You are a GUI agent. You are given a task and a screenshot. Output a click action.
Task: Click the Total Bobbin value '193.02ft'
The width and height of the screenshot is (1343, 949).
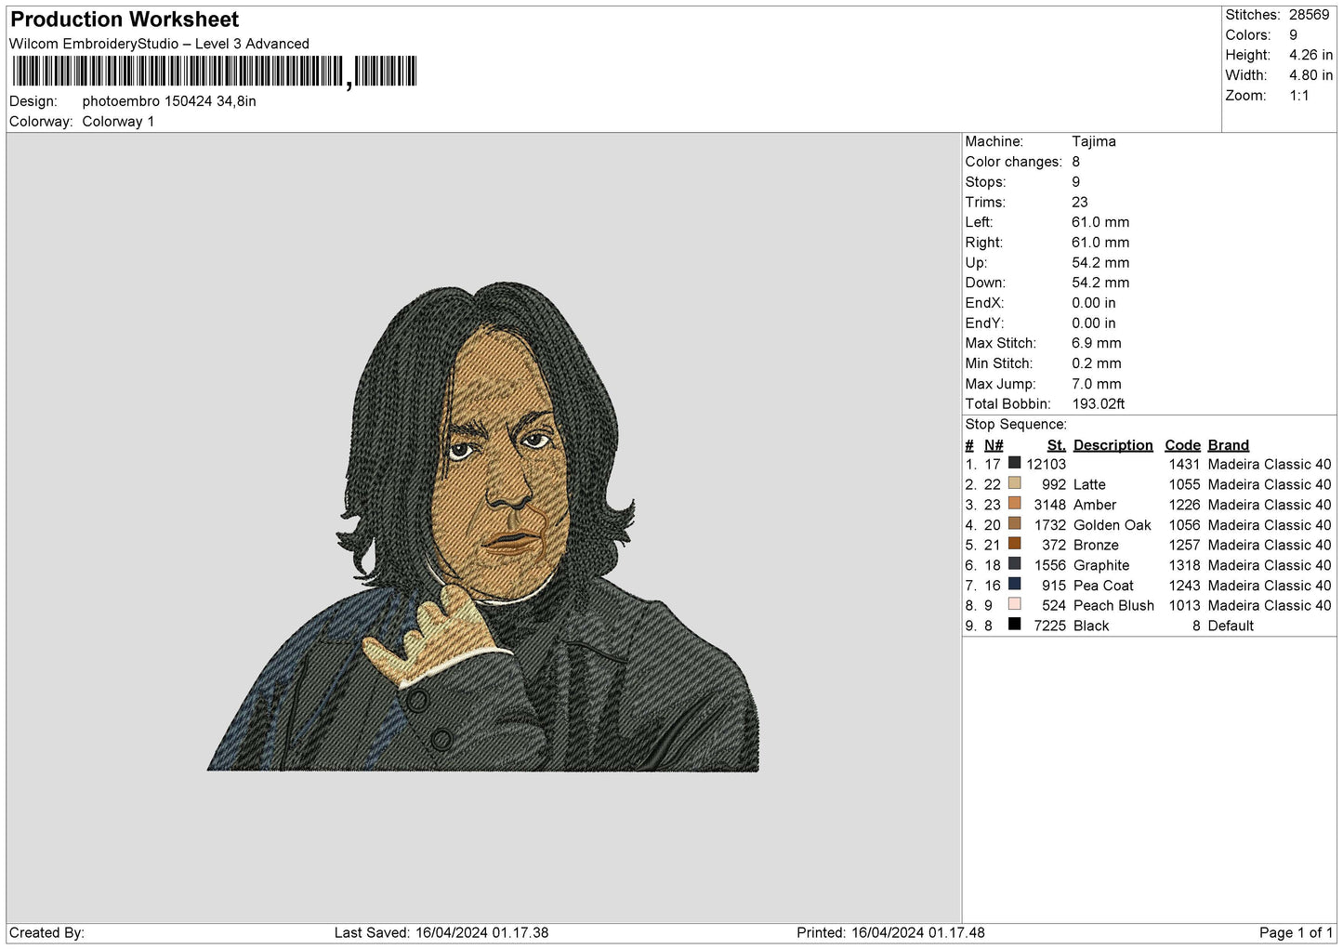pyautogui.click(x=1098, y=403)
